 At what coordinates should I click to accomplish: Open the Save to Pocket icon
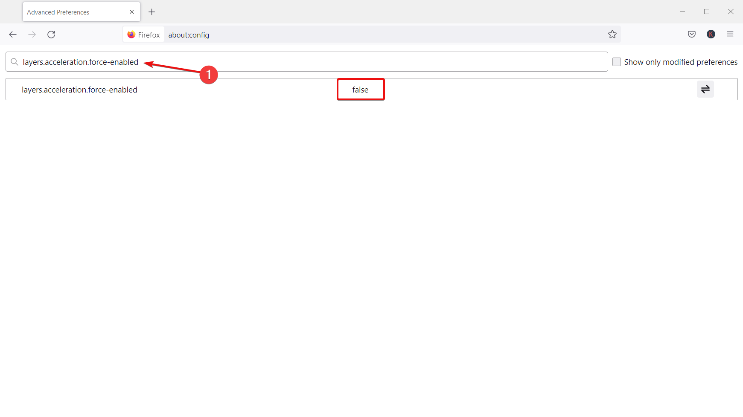point(692,35)
